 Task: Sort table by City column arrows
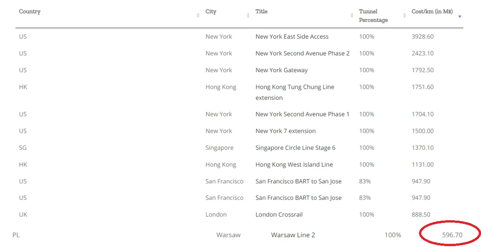[x=248, y=16]
